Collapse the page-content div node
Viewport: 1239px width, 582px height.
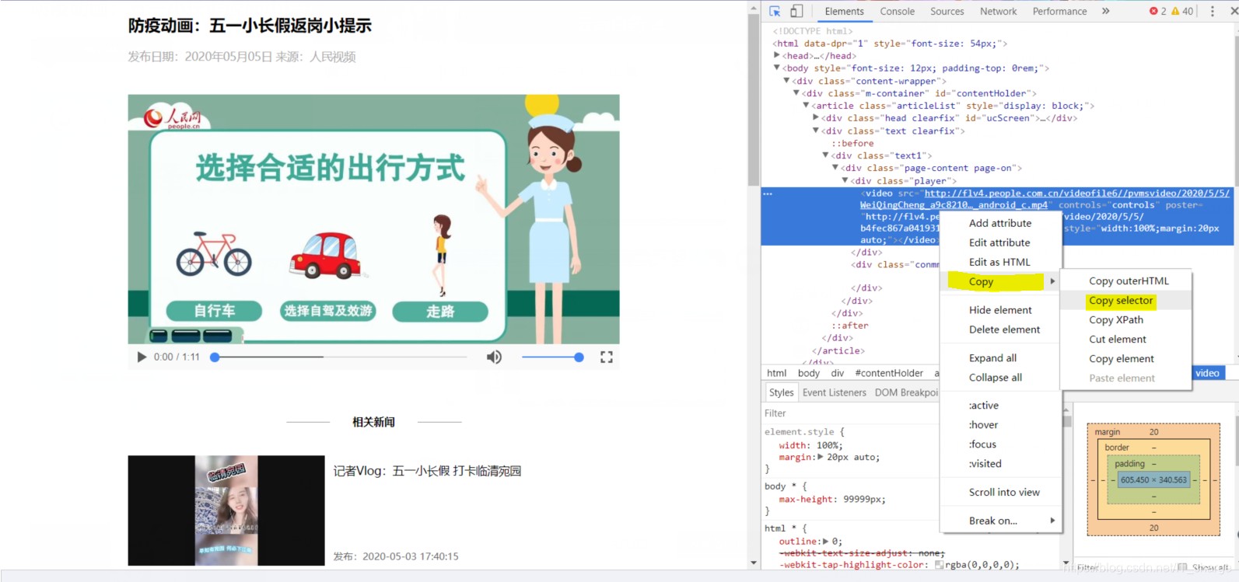(x=835, y=168)
